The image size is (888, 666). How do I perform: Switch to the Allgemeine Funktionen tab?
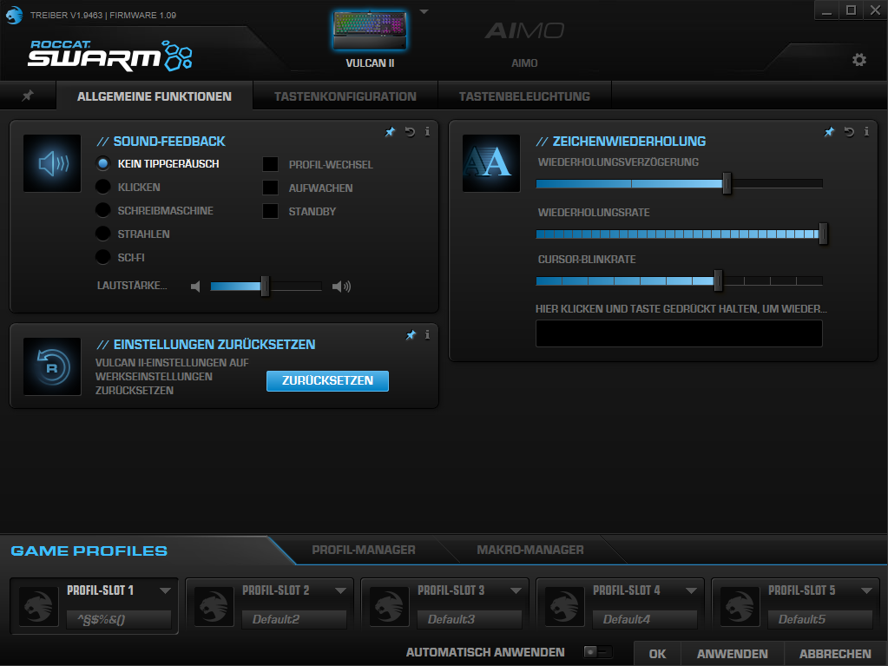click(x=154, y=96)
